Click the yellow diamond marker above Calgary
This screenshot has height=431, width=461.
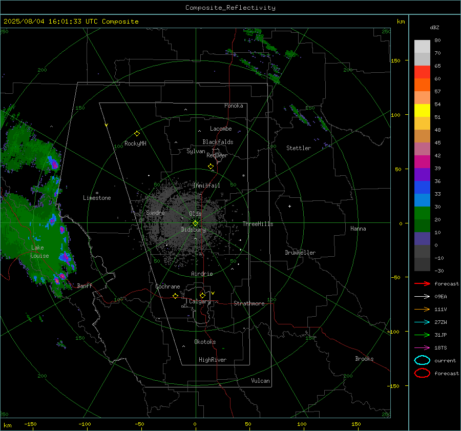pos(202,295)
